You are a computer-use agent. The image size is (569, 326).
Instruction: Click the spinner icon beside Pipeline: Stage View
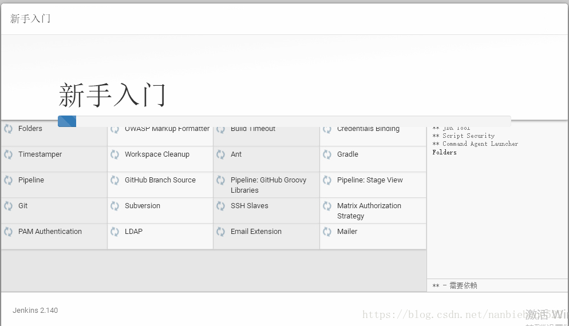tap(327, 180)
